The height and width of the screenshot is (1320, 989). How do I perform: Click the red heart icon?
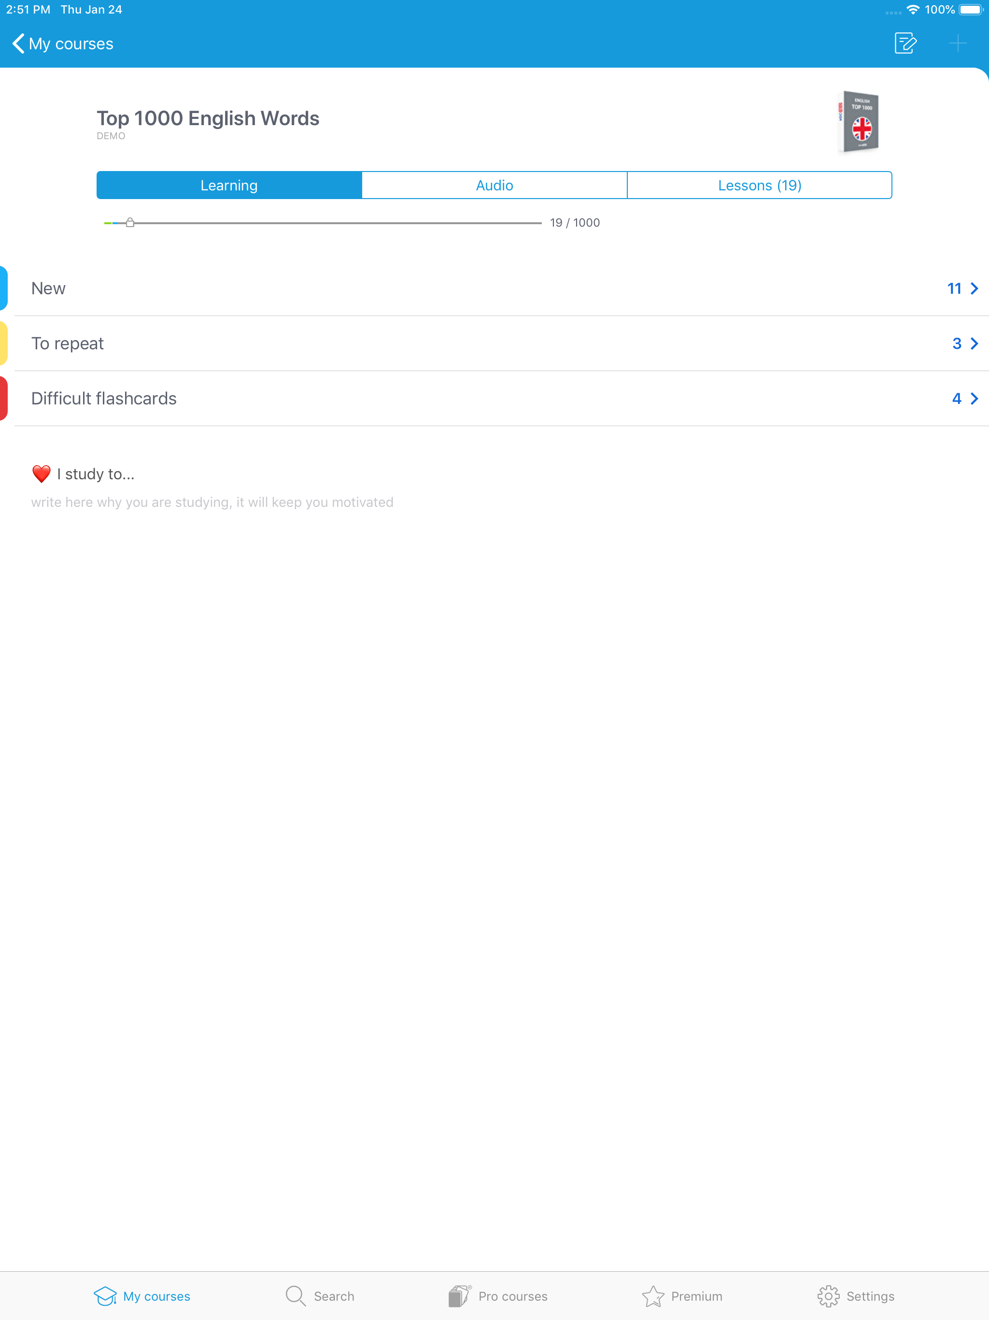(x=41, y=474)
